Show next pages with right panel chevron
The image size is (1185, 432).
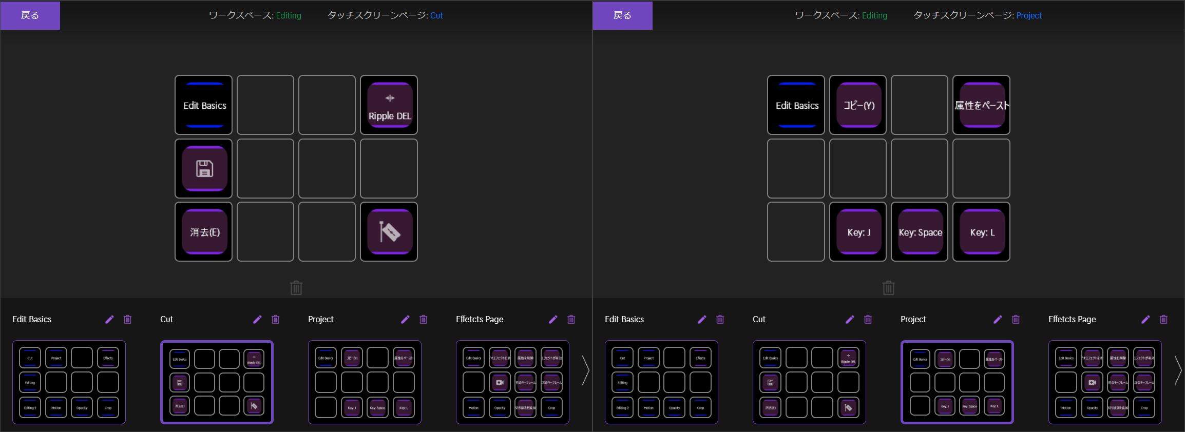click(1178, 370)
